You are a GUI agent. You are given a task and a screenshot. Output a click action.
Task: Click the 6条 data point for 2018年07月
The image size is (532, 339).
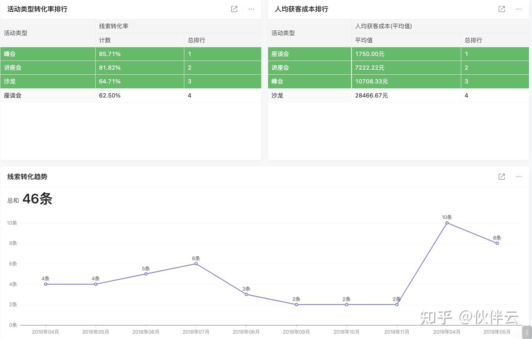pyautogui.click(x=196, y=264)
